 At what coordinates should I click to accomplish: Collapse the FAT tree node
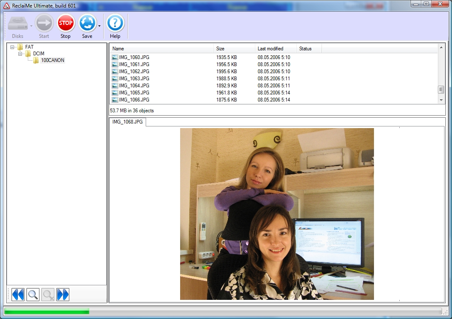pos(12,47)
